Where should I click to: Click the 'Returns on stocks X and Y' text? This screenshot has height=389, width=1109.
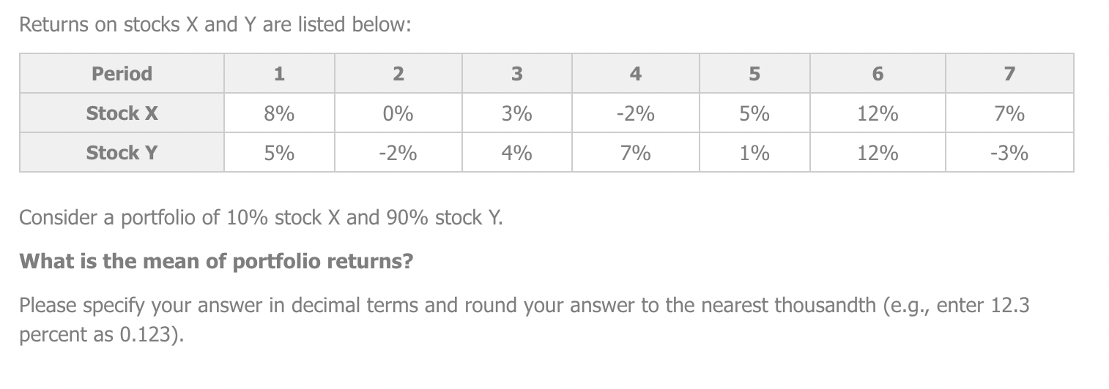point(215,25)
